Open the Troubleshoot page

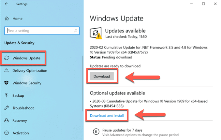click(x=23, y=108)
